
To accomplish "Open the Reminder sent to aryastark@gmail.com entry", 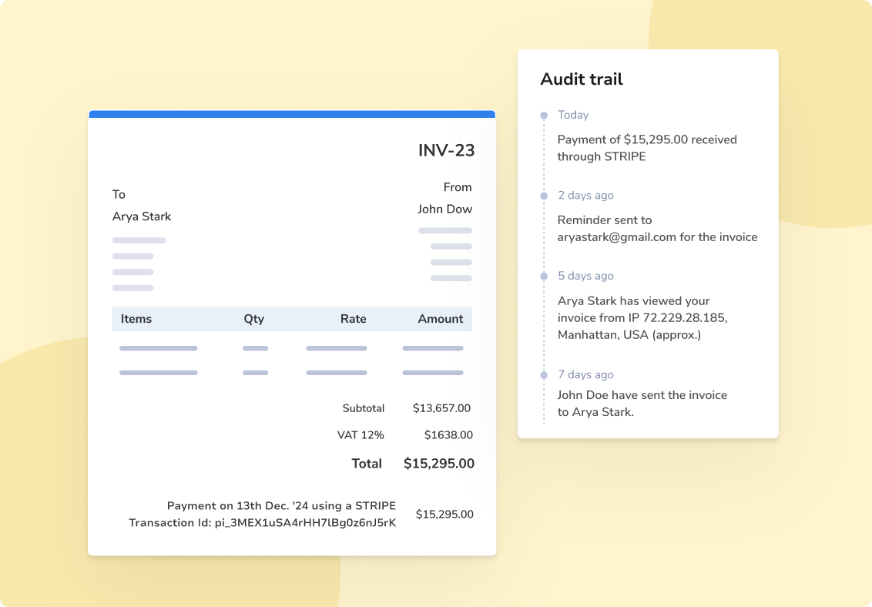I will coord(657,229).
